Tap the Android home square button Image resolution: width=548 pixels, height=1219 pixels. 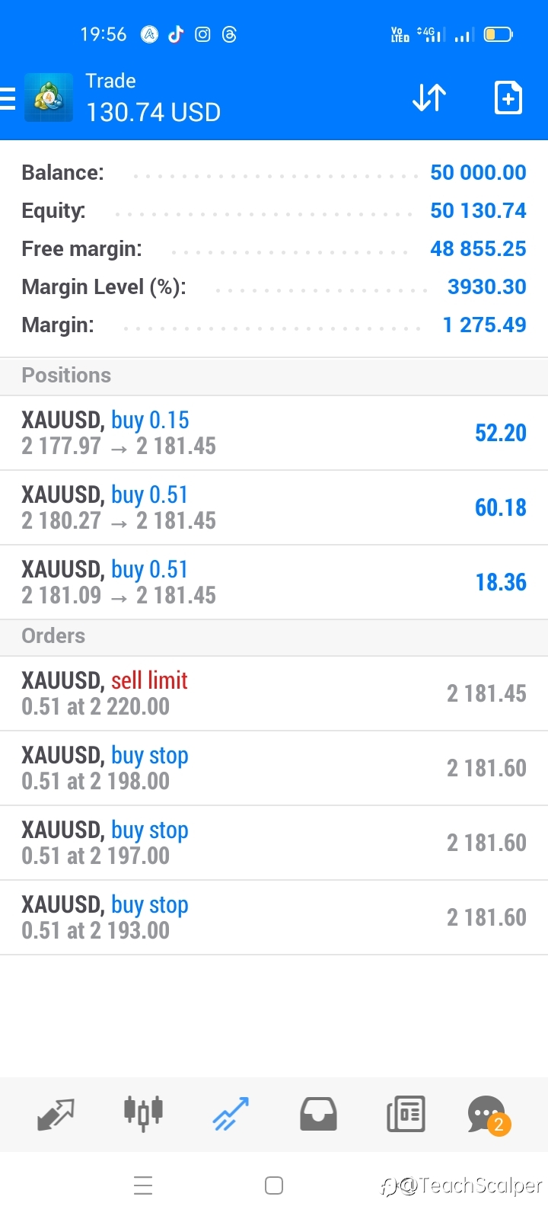[274, 1185]
